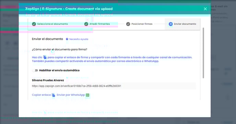This screenshot has height=124, width=236.
Task: Select the 'Enviar documento' step
Action: coord(182,24)
